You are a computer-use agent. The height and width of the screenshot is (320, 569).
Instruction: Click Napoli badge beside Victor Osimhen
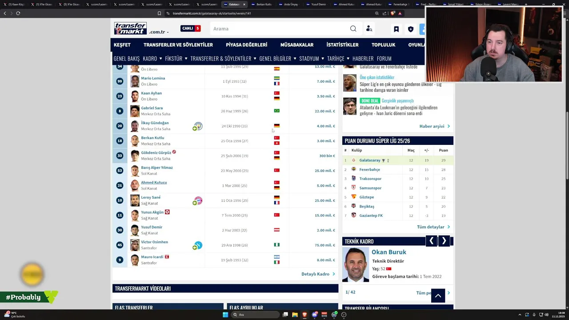coord(198,245)
